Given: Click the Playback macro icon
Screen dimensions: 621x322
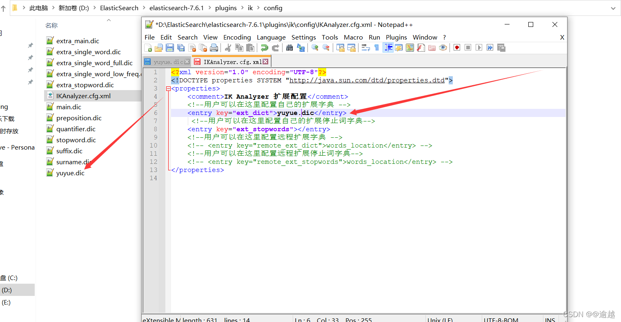Looking at the screenshot, I should tap(479, 48).
